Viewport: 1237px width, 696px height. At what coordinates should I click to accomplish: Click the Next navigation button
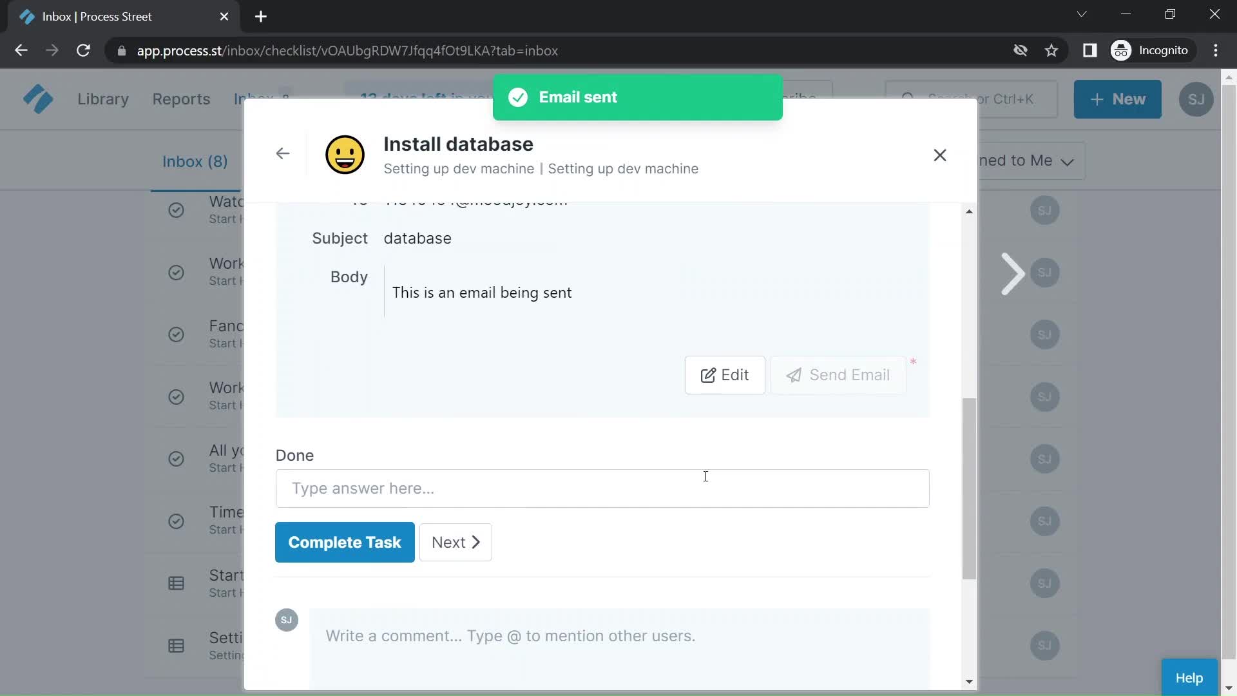pos(455,542)
